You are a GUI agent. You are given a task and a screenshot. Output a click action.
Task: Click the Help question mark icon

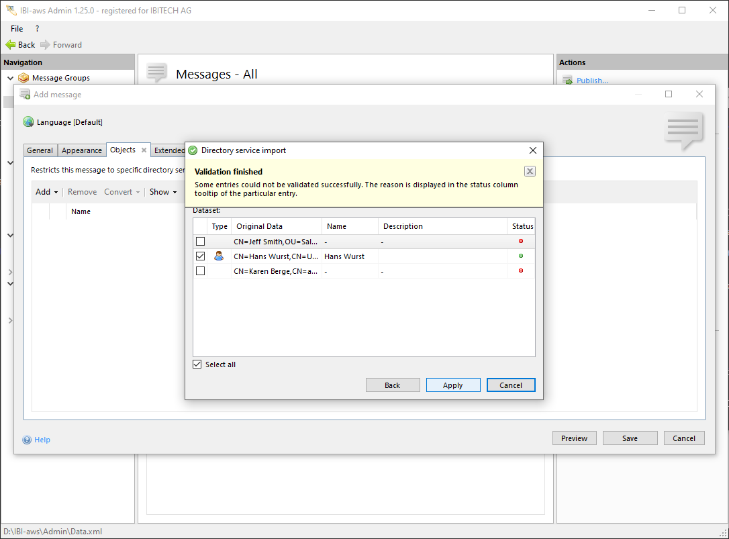pos(27,440)
